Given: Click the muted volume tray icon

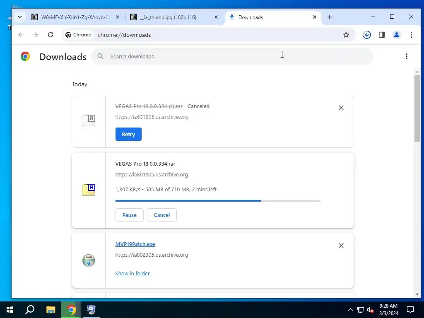Looking at the screenshot, I should tap(370, 310).
